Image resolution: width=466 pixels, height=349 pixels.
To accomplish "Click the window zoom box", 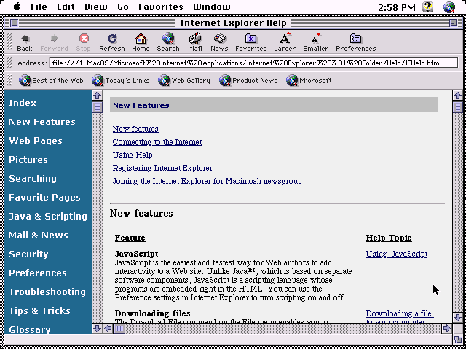I will coord(453,23).
